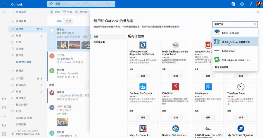Add the Wunderlist add-in
The image size is (263, 138).
tap(208, 76)
